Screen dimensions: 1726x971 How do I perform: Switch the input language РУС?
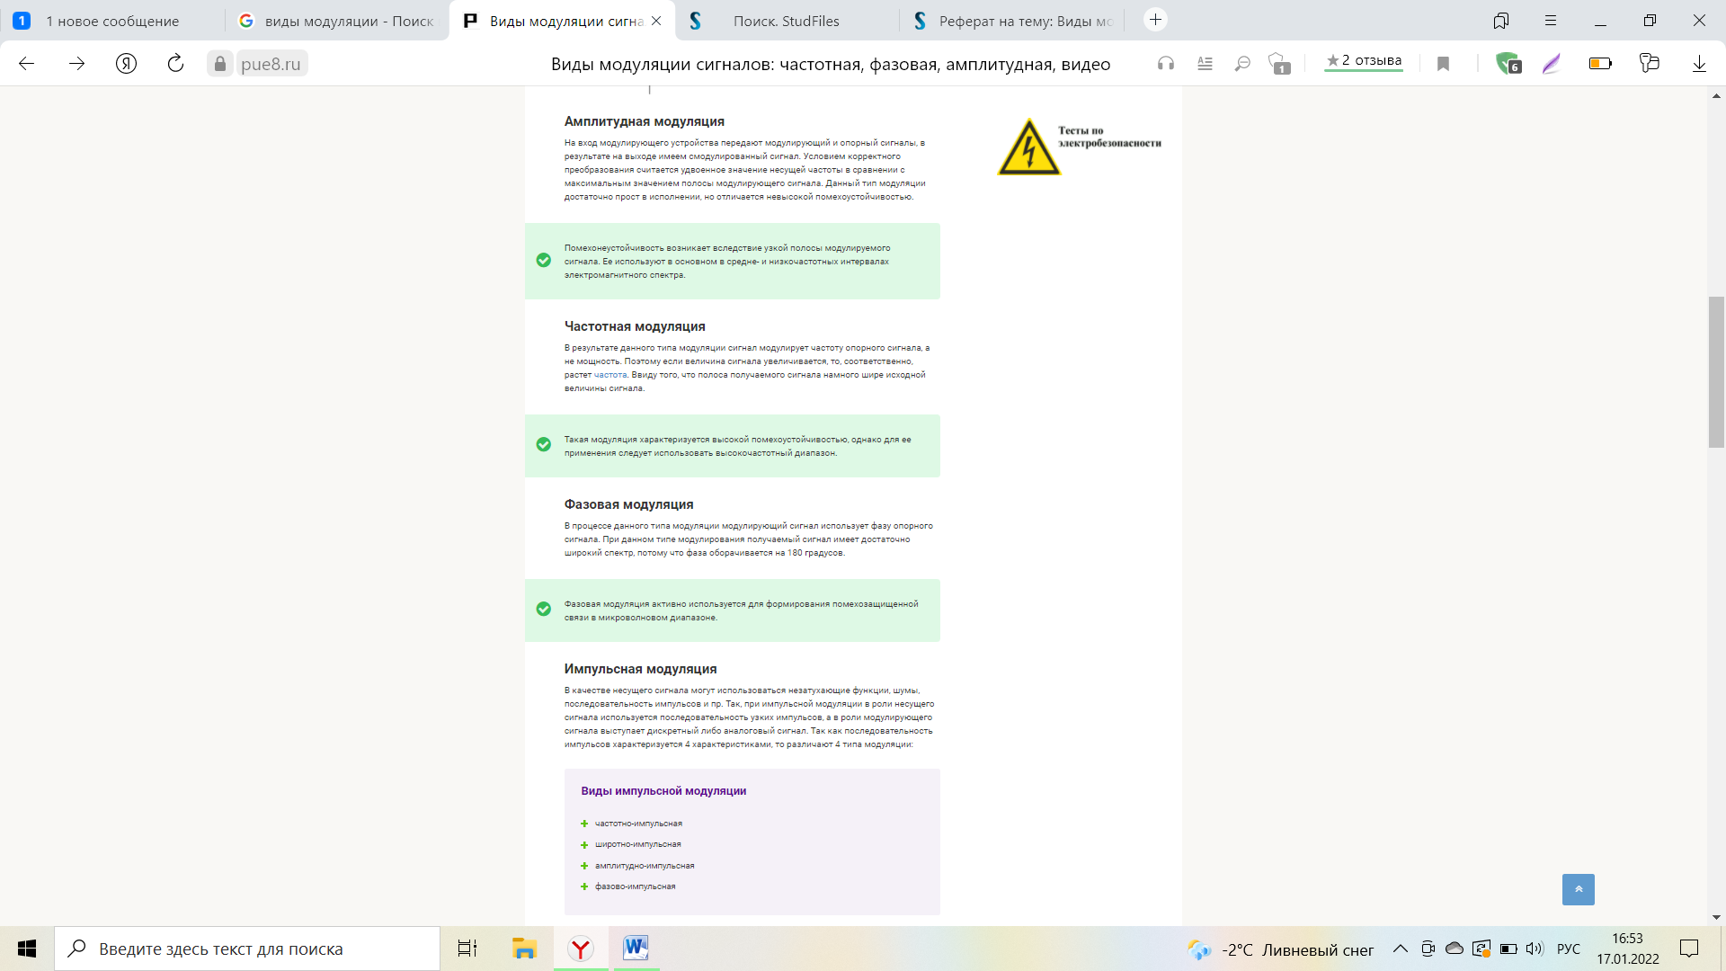point(1569,949)
